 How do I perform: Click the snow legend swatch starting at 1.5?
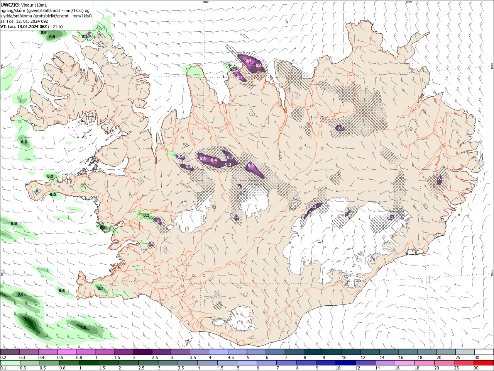(x=123, y=352)
